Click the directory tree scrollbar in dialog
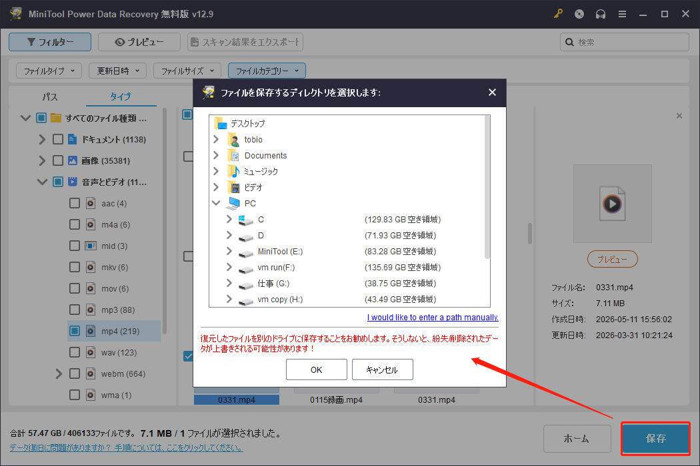 [x=487, y=187]
